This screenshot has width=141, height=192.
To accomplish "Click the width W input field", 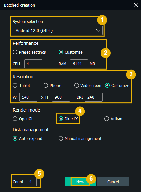I will (x=28, y=97).
